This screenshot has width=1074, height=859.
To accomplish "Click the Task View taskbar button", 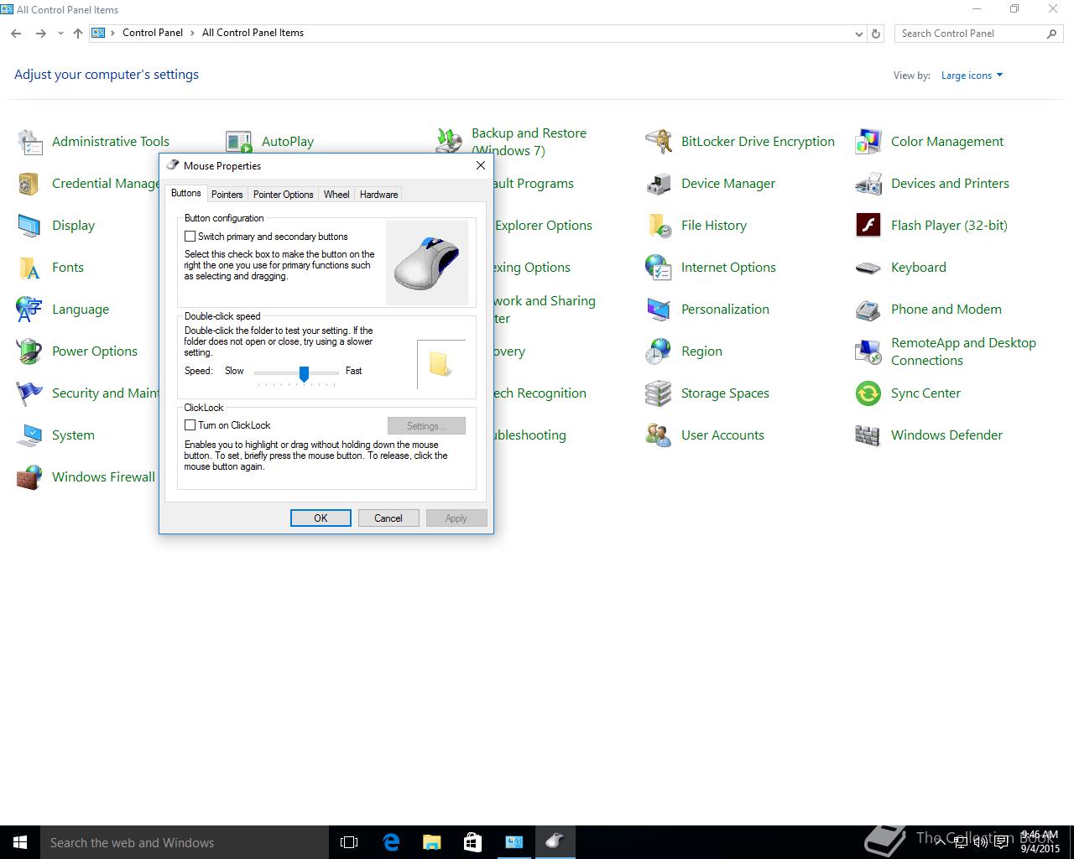I will pos(349,842).
